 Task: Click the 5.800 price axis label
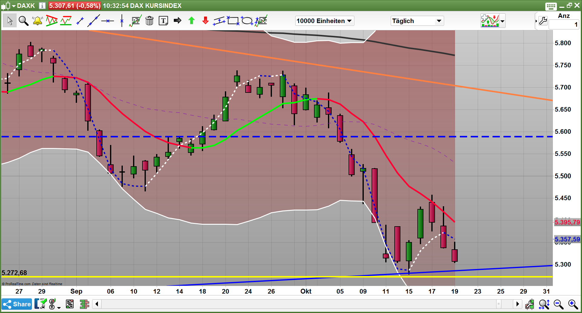click(563, 43)
